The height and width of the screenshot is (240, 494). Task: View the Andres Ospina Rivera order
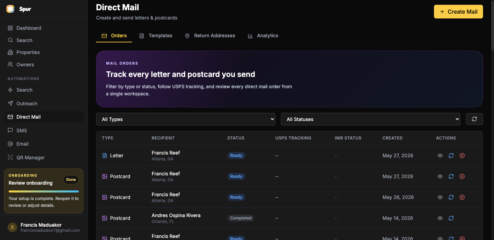pyautogui.click(x=440, y=218)
